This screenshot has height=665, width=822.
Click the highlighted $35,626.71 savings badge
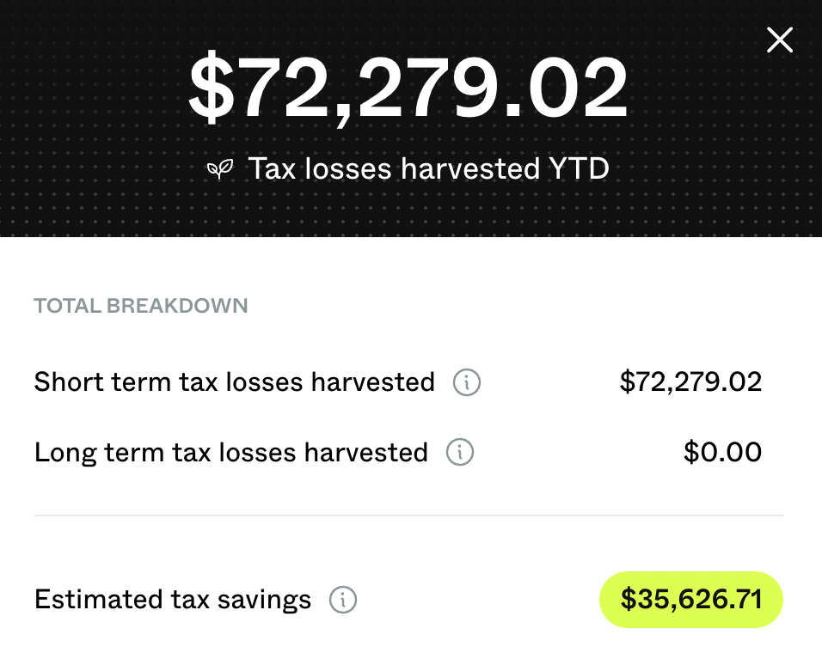(x=691, y=600)
